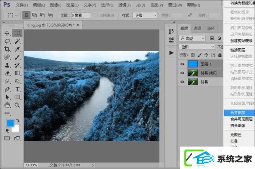Click the zoom percentage field 73.33%
This screenshot has height=169, width=255.
tap(31, 165)
